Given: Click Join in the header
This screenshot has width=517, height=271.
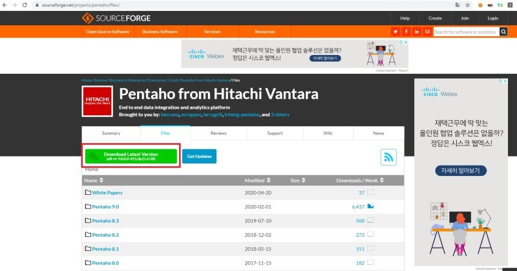Looking at the screenshot, I should click(x=465, y=18).
